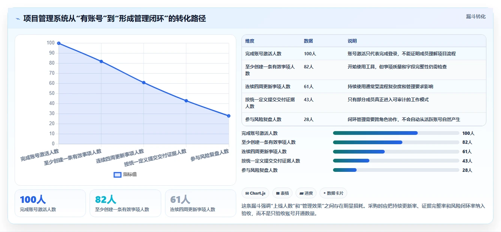Click the 完成账号激活人数 progress bar

396,133
